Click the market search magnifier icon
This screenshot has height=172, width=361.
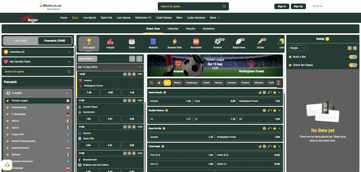151,83
